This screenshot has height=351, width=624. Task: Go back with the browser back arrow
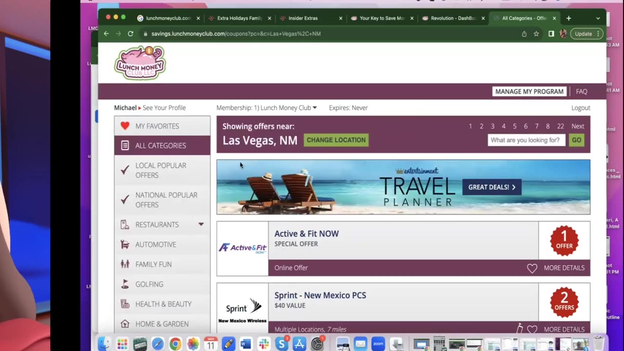106,34
